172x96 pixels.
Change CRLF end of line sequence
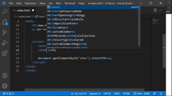117,94
